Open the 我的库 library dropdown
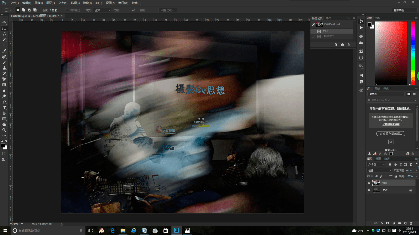The image size is (419, 235). coord(387,94)
